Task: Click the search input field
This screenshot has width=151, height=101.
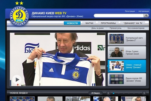Action: [x=118, y=16]
